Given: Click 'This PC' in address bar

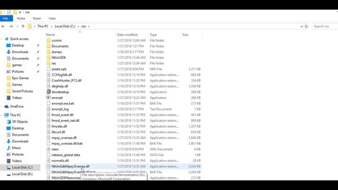Looking at the screenshot, I should click(43, 26).
